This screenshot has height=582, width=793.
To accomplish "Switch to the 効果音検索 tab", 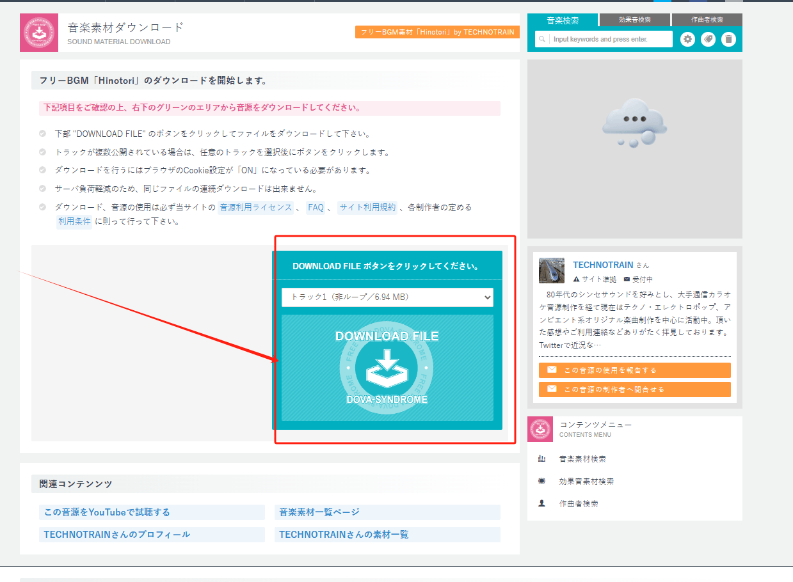I will (634, 20).
